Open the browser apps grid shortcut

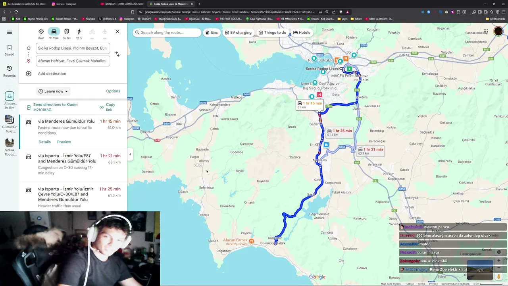click(x=4, y=19)
